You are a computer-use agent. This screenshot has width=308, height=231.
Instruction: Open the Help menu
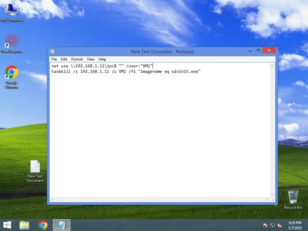pos(102,59)
